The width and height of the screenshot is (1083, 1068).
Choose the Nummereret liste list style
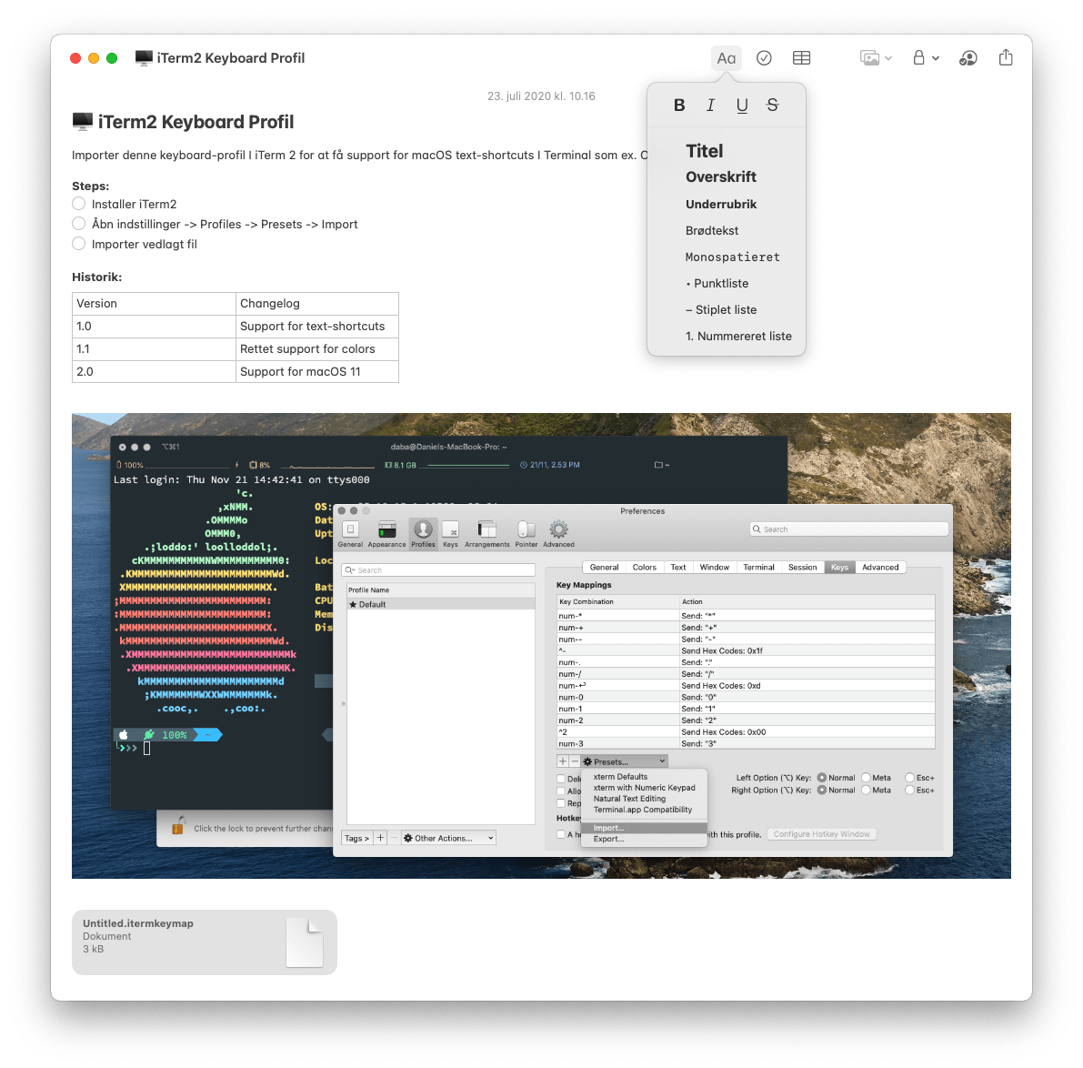click(738, 336)
